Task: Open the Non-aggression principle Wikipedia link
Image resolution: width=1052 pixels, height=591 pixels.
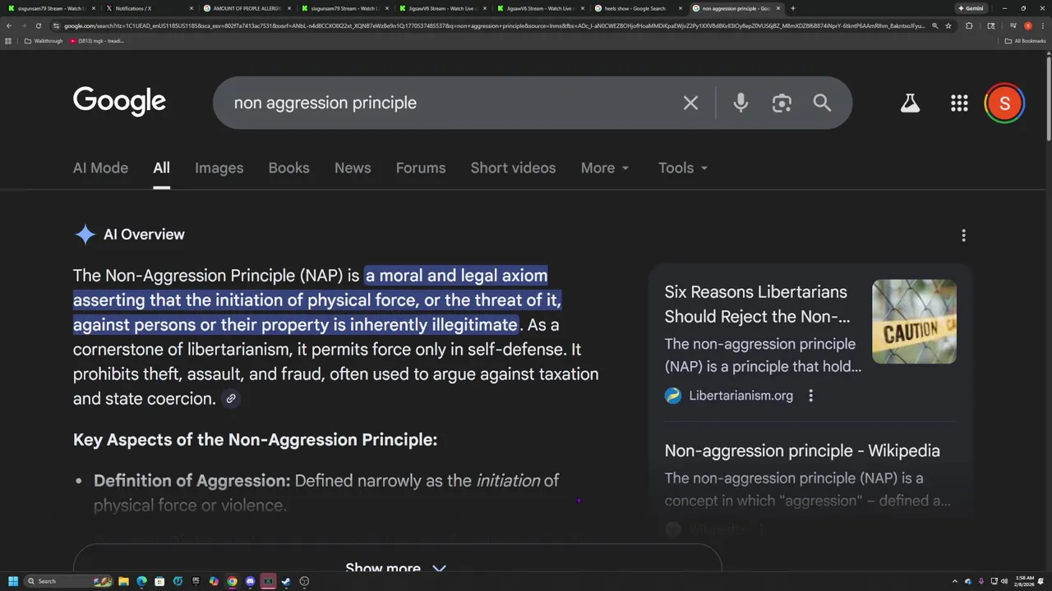Action: [x=801, y=451]
